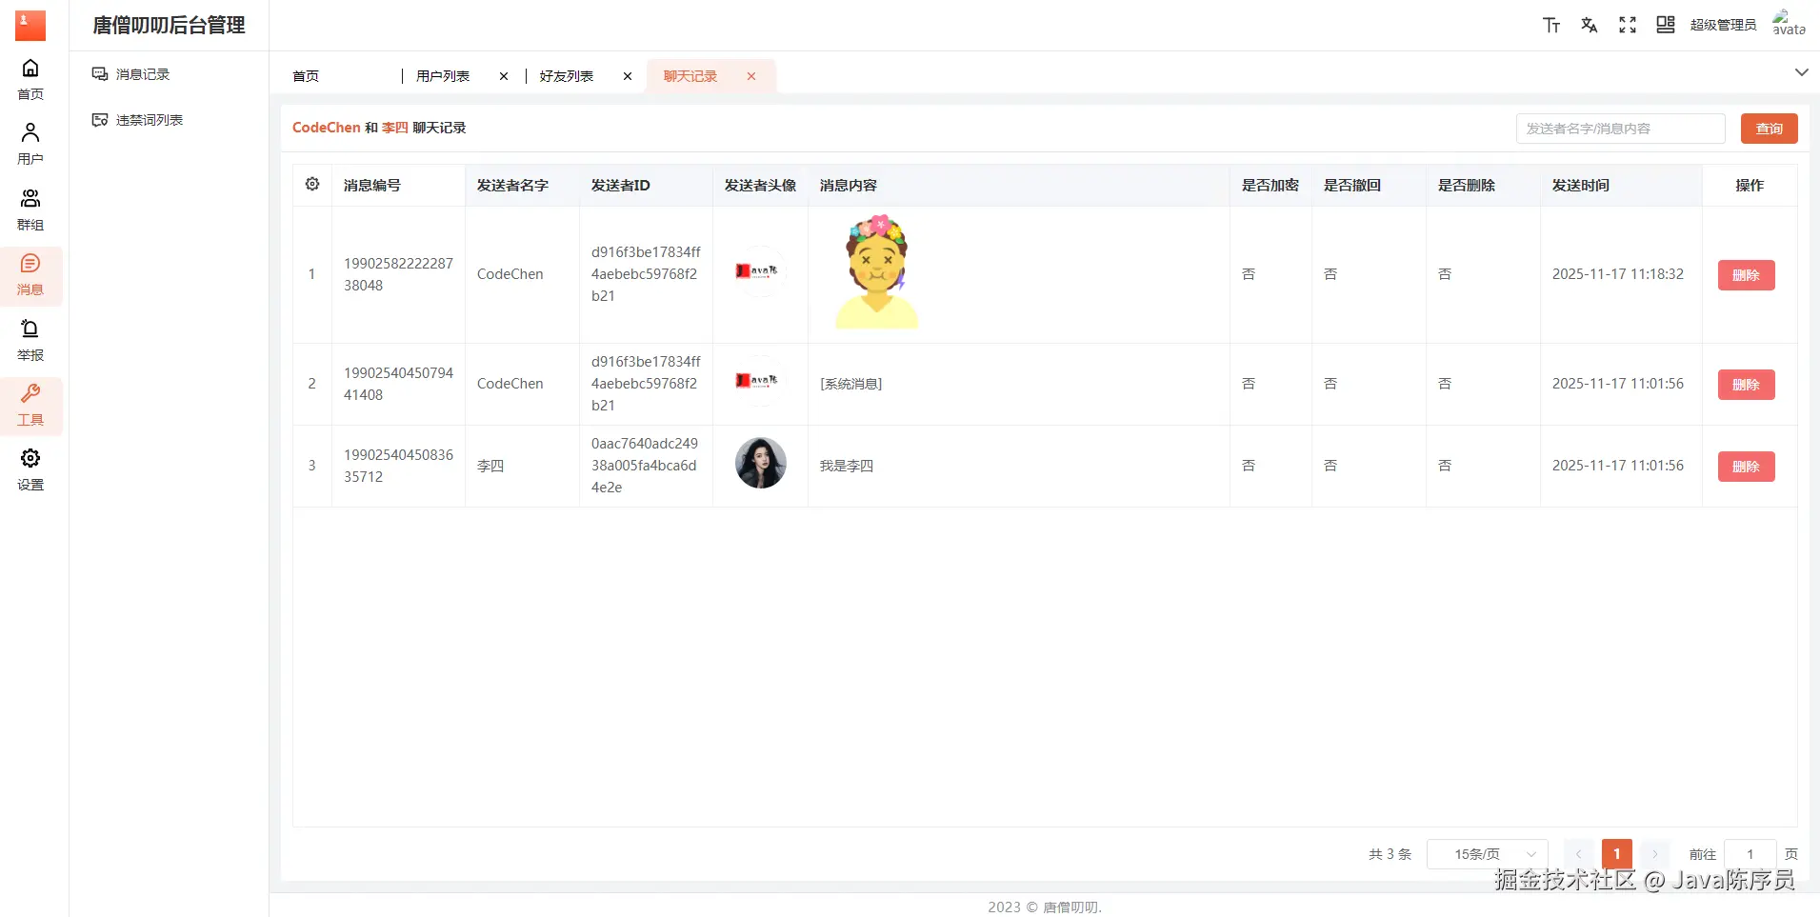
Task: Click the [系统消息] message content
Action: [x=850, y=384]
